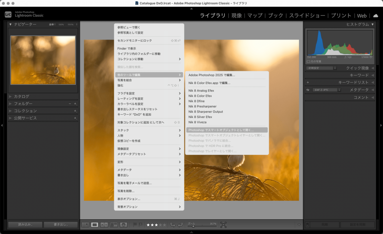Viewport: 383px width, 234px height.
Task: Open People view face icon
Action: [x=123, y=225]
